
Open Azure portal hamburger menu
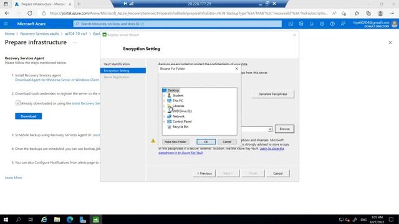point(6,24)
